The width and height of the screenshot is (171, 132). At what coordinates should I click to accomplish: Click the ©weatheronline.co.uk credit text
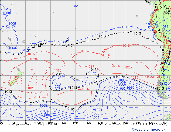(148, 130)
